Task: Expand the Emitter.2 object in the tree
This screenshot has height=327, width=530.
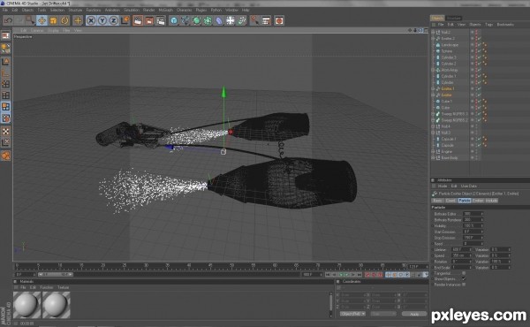Action: (x=434, y=39)
